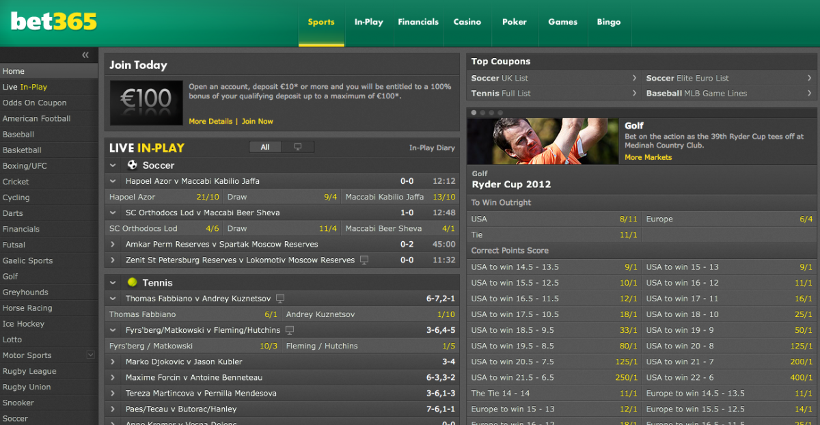Bet on USA to win outright 8/11
This screenshot has width=820, height=425.
point(554,219)
